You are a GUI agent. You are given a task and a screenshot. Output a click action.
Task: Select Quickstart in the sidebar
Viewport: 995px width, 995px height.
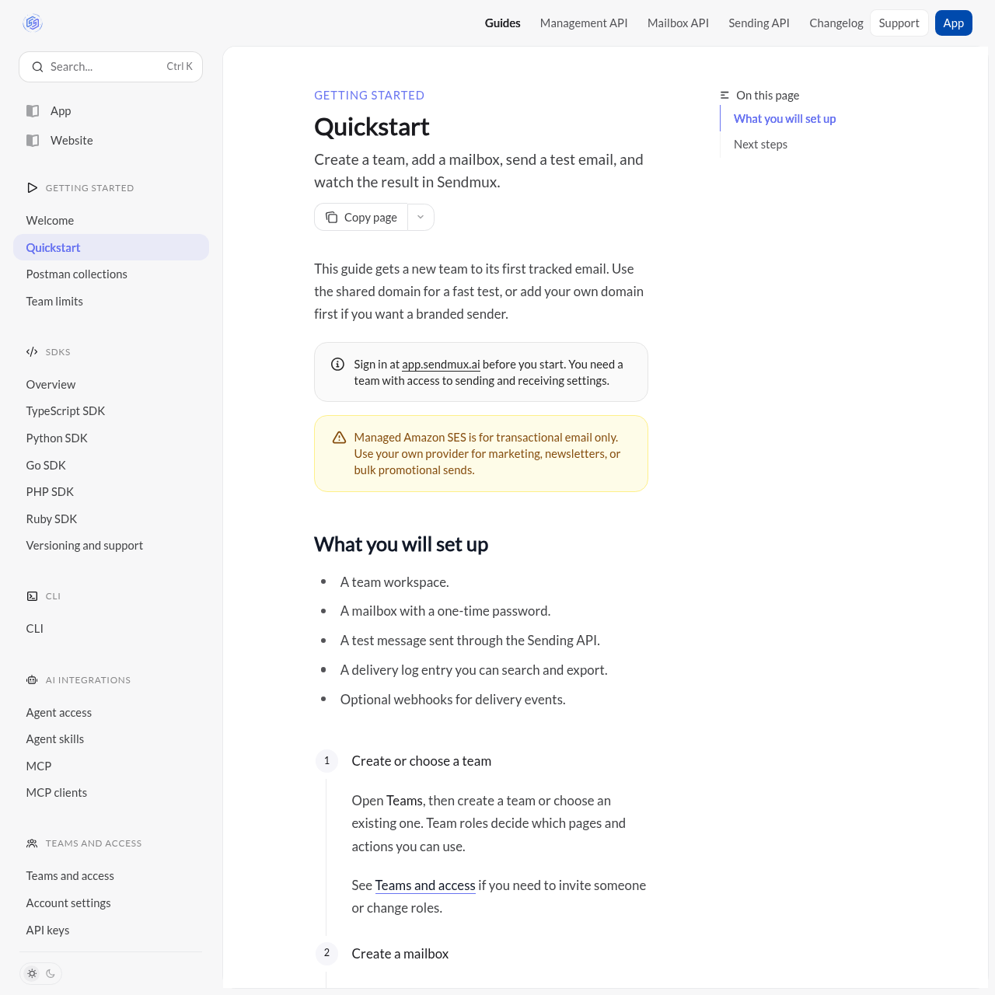coord(111,248)
